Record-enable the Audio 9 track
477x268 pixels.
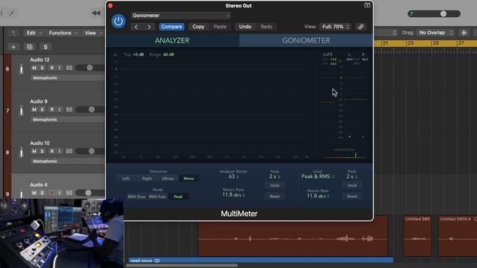coord(51,109)
